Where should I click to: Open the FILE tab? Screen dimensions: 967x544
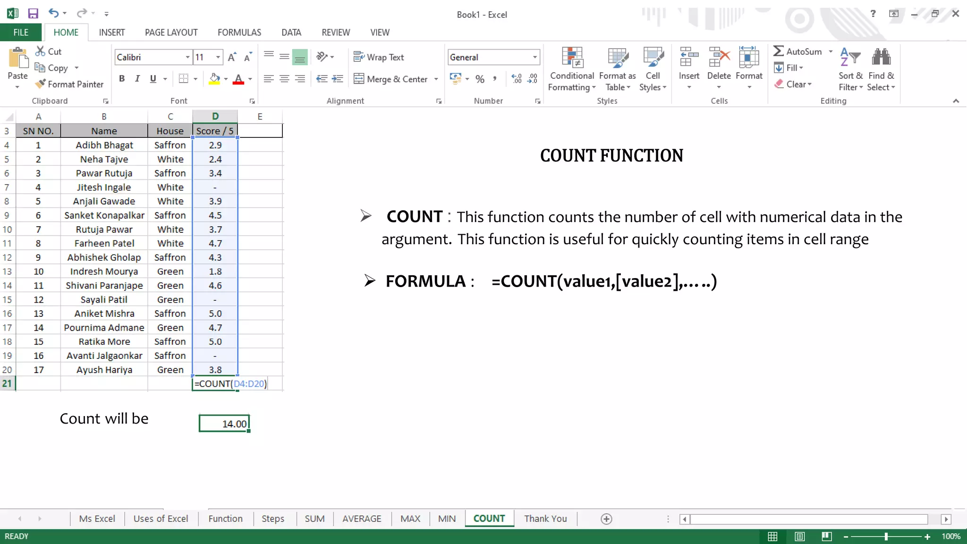[x=21, y=32]
